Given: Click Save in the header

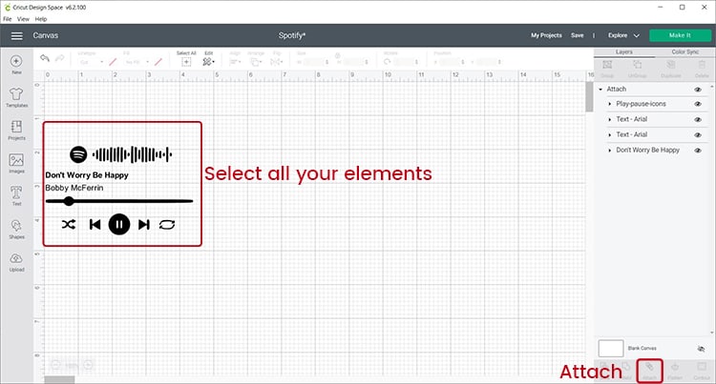Looking at the screenshot, I should tap(578, 35).
